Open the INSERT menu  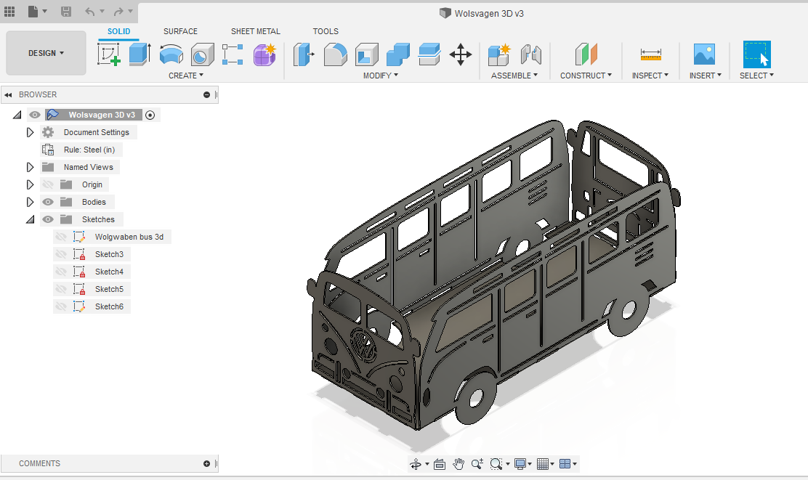706,76
